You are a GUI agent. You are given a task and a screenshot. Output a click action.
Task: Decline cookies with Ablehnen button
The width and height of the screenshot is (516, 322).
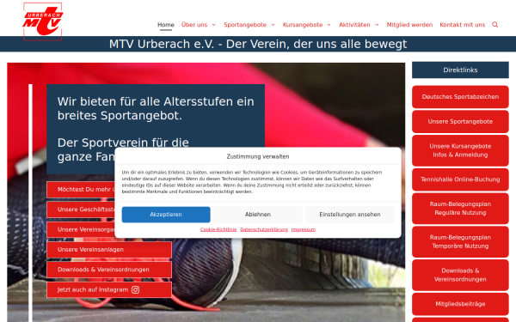258,214
